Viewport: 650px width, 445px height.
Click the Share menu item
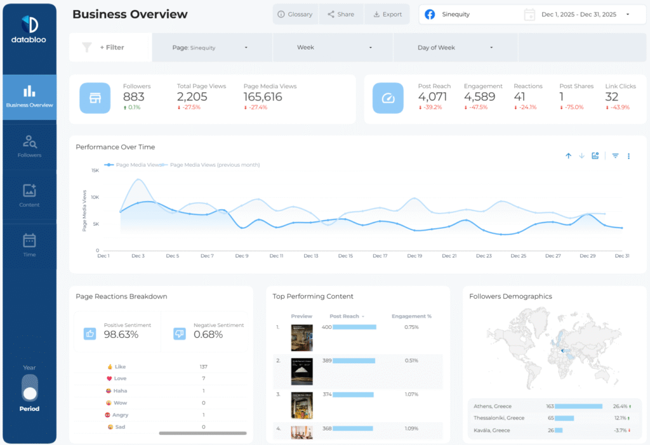(341, 15)
